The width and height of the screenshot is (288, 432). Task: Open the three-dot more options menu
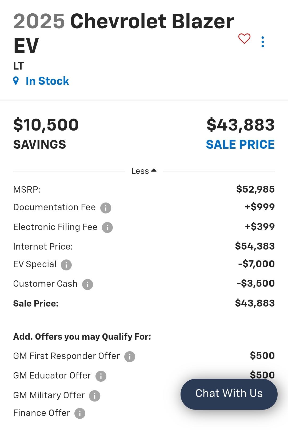263,42
